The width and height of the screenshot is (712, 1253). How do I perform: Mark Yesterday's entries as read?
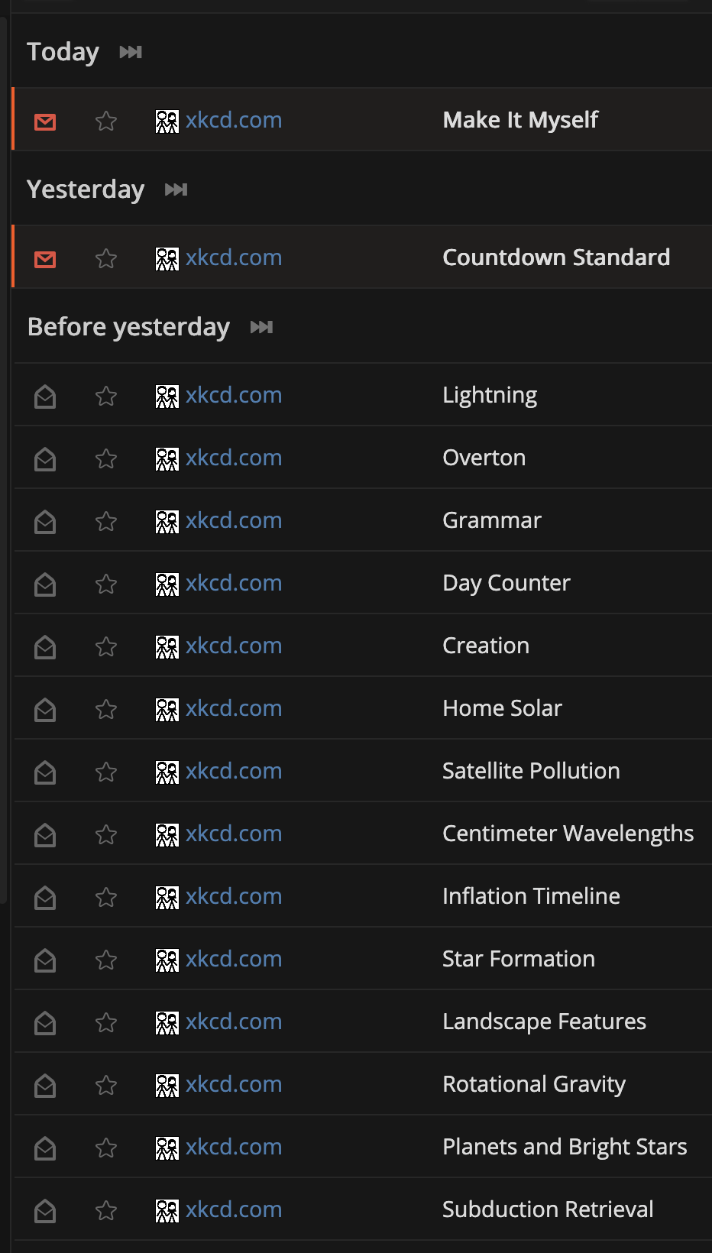176,189
